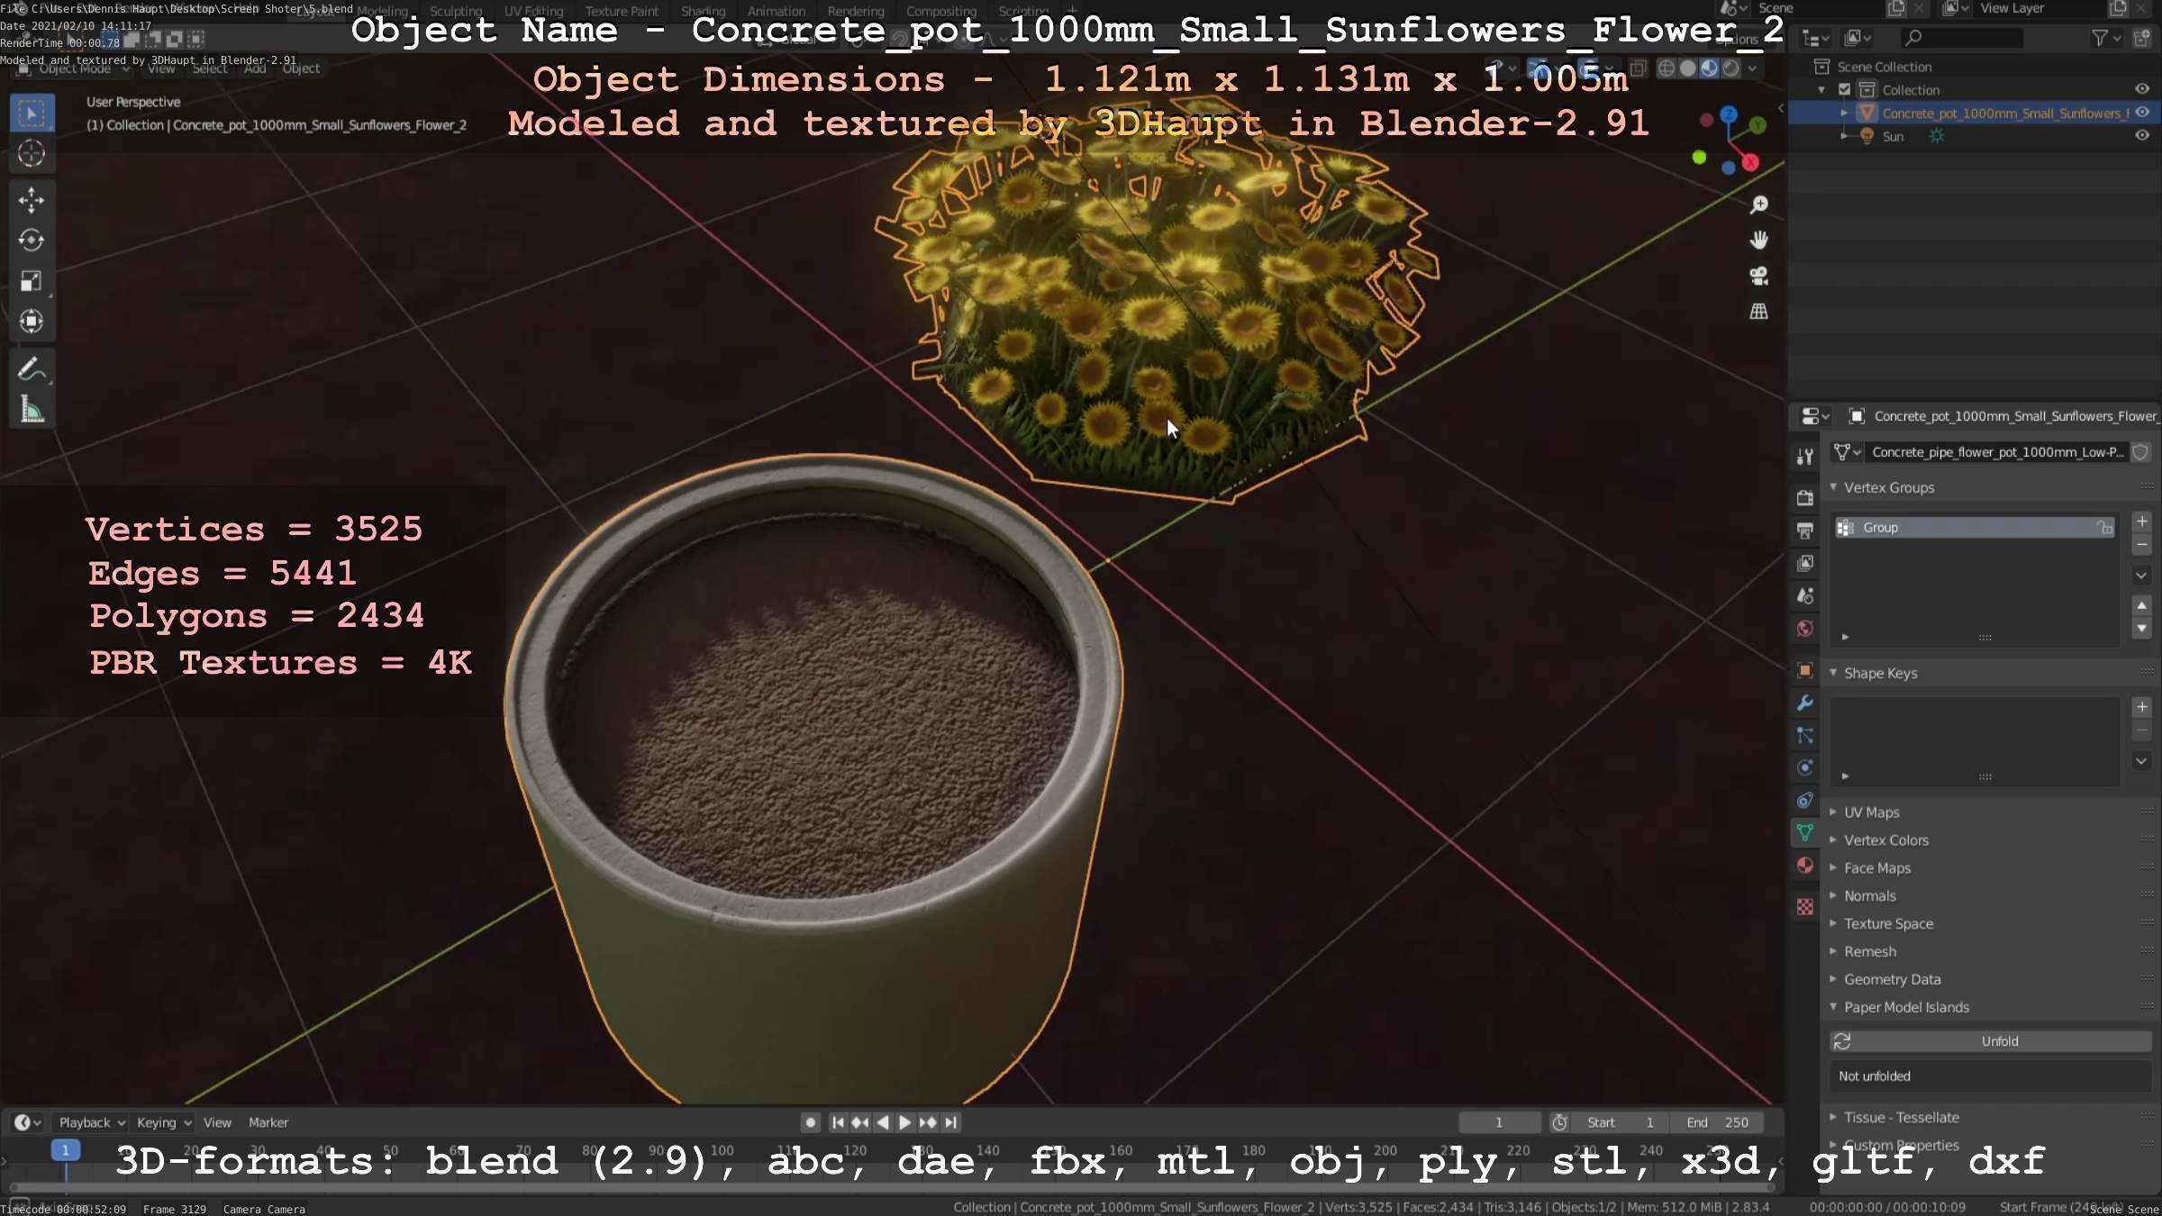Switch perspective/orthographic with grid icon

pyautogui.click(x=1758, y=312)
